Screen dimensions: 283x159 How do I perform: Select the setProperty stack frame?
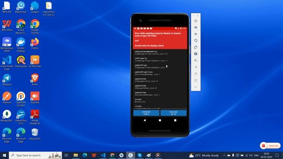click(160, 60)
